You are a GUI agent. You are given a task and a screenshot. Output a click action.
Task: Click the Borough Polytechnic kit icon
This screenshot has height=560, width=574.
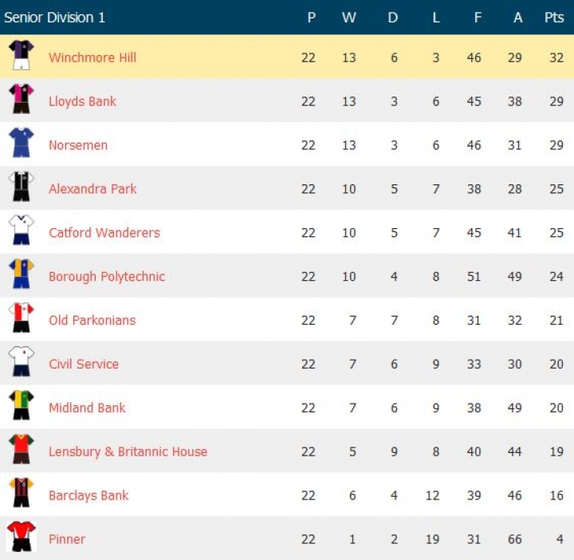point(21,275)
